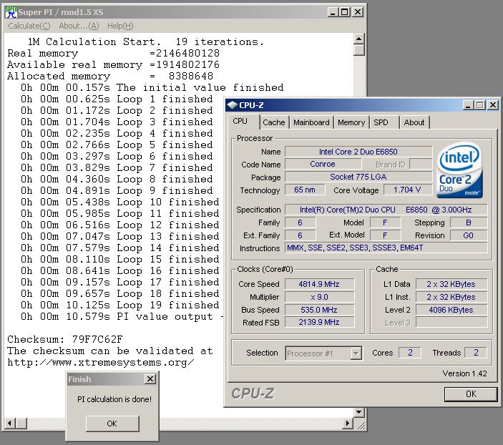Click the Bus Speed value '535.0 MHz'
This screenshot has width=503, height=445.
click(x=320, y=310)
